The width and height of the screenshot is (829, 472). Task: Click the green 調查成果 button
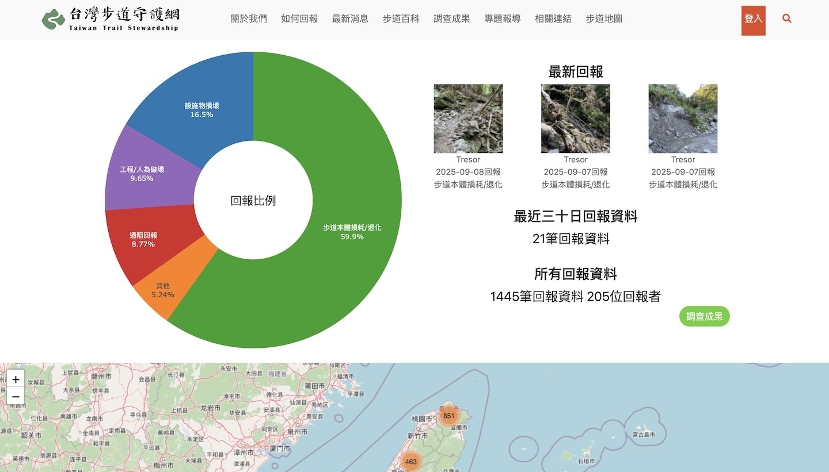(704, 316)
